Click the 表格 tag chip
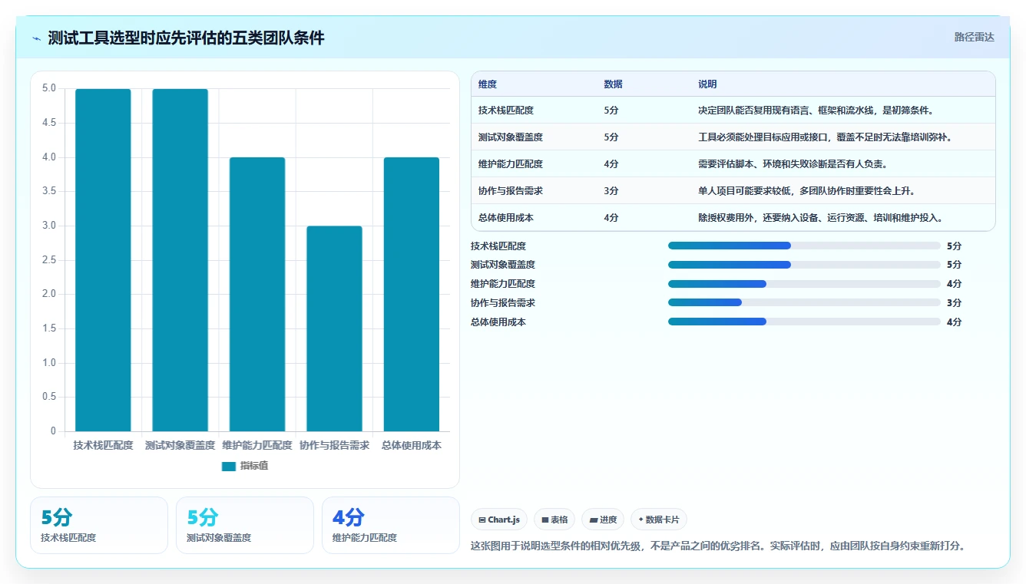The image size is (1026, 584). (x=554, y=520)
